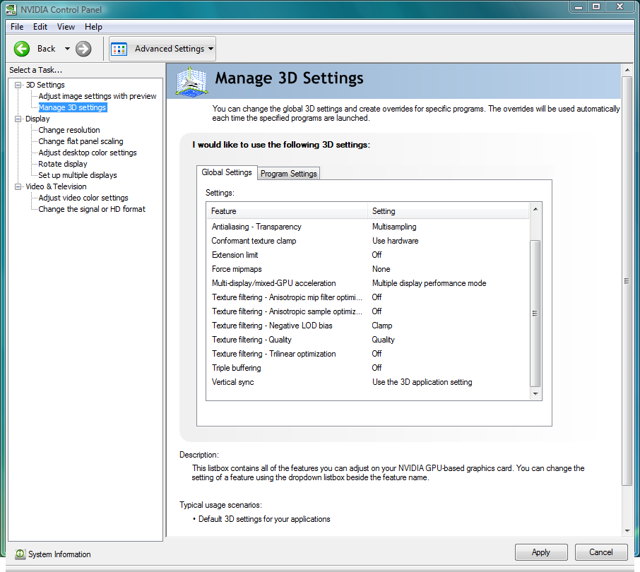Click the Feature column header

[x=287, y=211]
